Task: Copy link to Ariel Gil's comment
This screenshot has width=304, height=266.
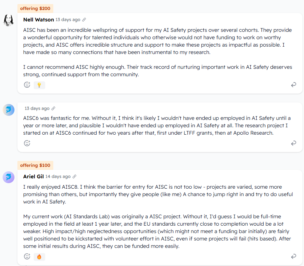Action: tap(74, 176)
